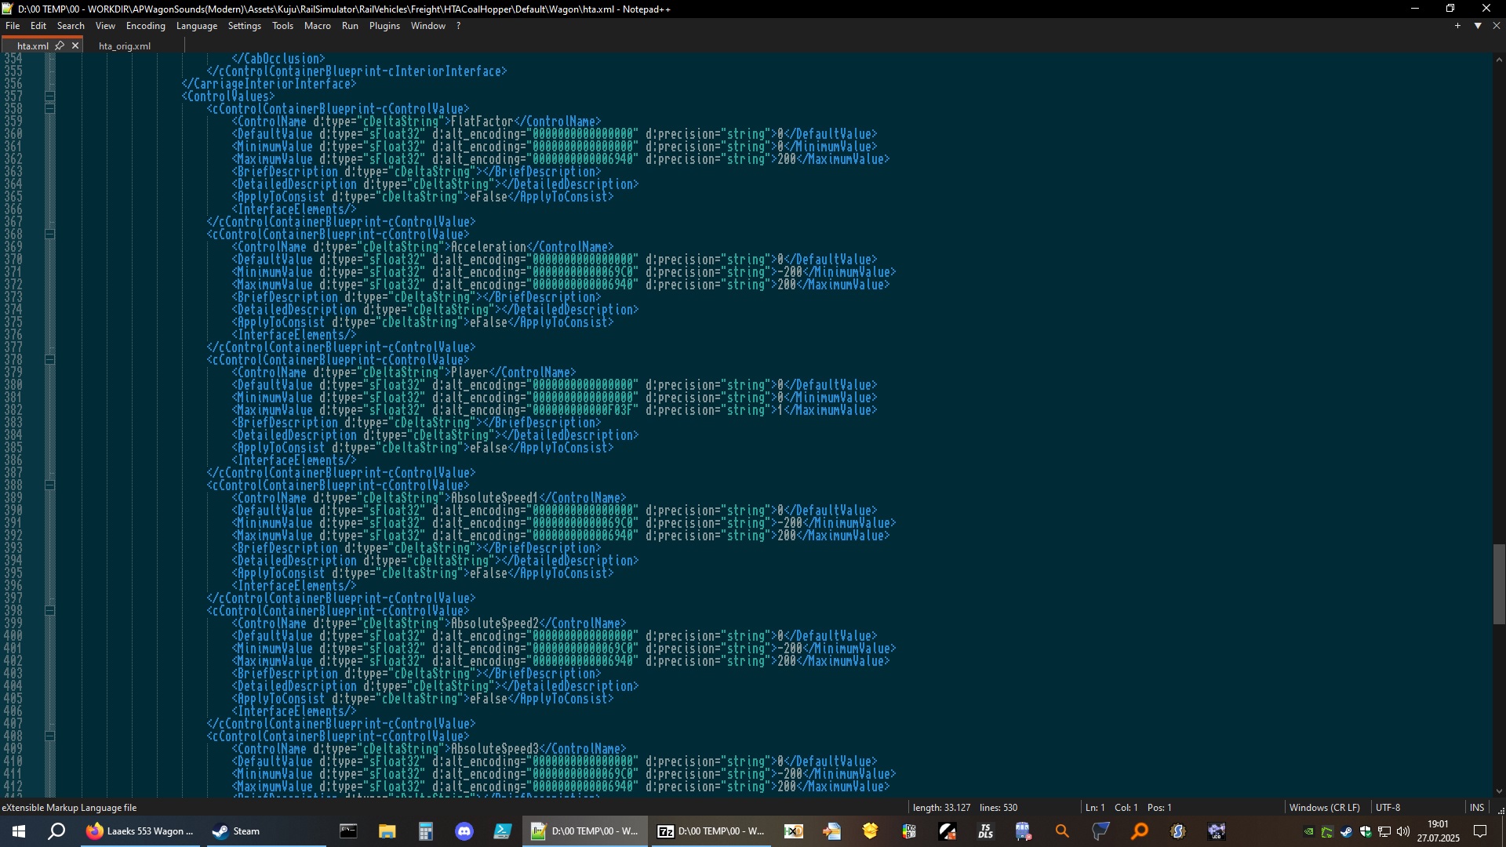This screenshot has height=847, width=1506.
Task: Open the document list down-arrow at top right
Action: point(1478,26)
